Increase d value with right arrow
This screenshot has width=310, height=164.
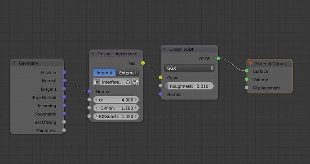[136, 100]
